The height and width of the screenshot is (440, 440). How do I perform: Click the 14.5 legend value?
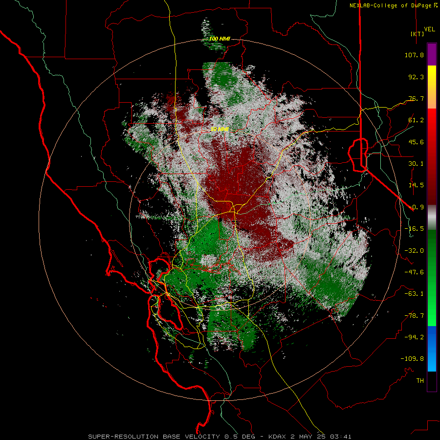416,185
